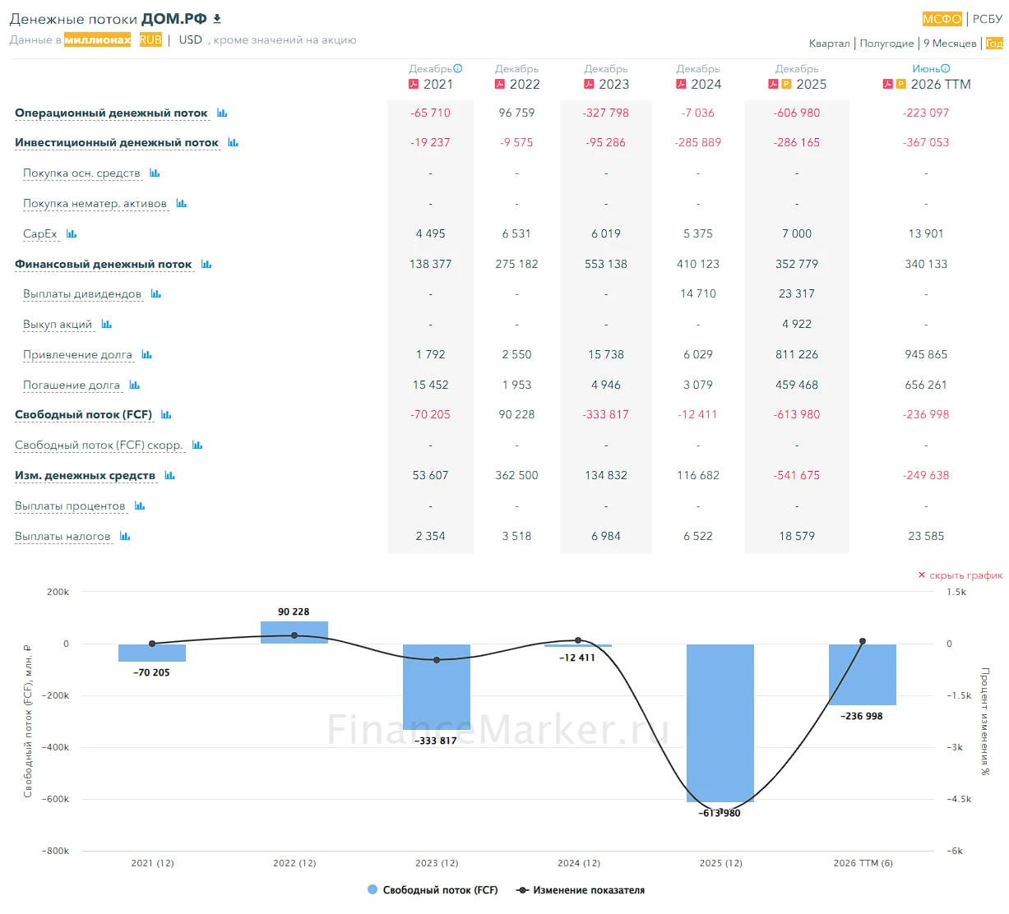Toggle Изменение показателя series in legend
Image resolution: width=1009 pixels, height=914 pixels.
581,890
